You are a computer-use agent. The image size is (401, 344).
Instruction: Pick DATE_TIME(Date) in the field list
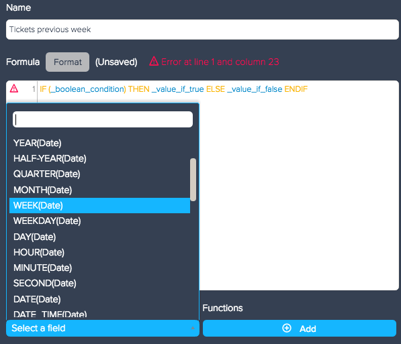99,314
